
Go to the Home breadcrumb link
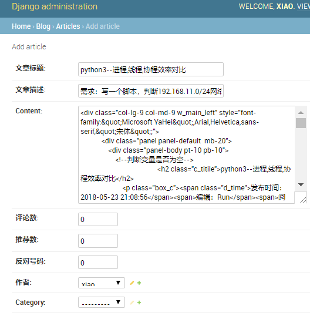coord(21,26)
